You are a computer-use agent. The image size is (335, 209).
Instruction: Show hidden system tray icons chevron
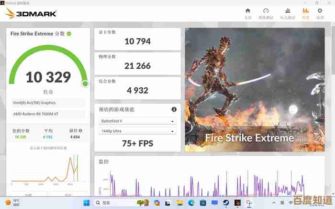click(x=274, y=203)
